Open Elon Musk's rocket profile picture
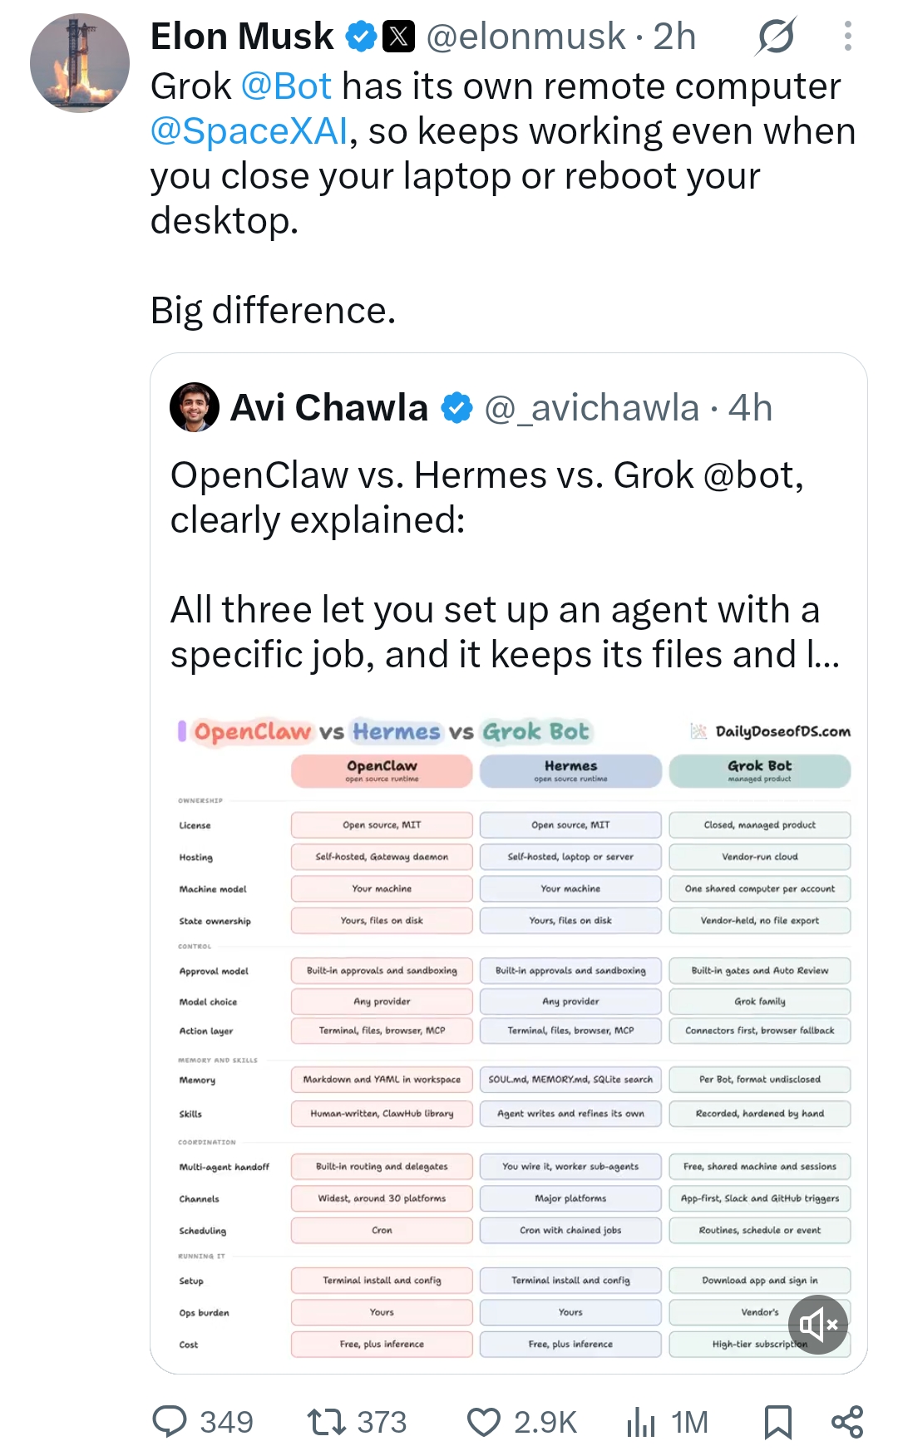898x1451 pixels. 80,63
